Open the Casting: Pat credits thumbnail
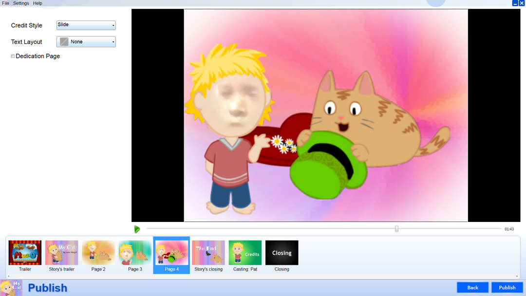The width and height of the screenshot is (526, 296). [x=245, y=253]
